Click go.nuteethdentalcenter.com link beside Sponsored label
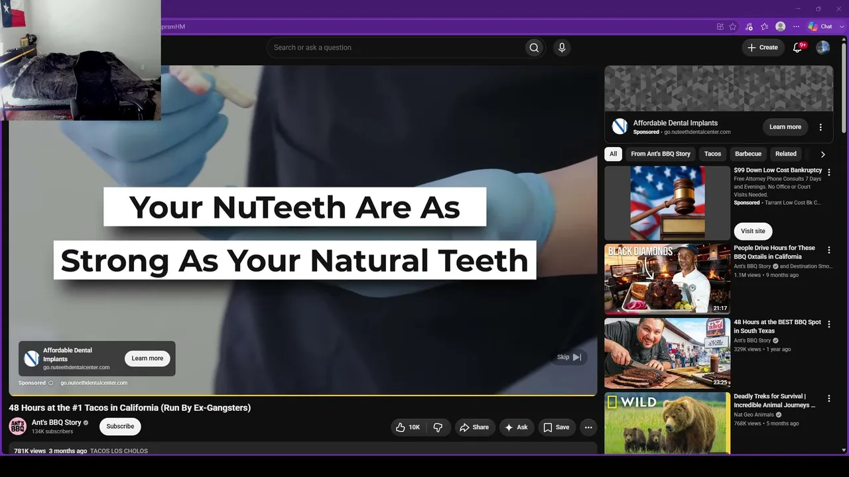Screen dimensions: 849x477 [x=94, y=383]
